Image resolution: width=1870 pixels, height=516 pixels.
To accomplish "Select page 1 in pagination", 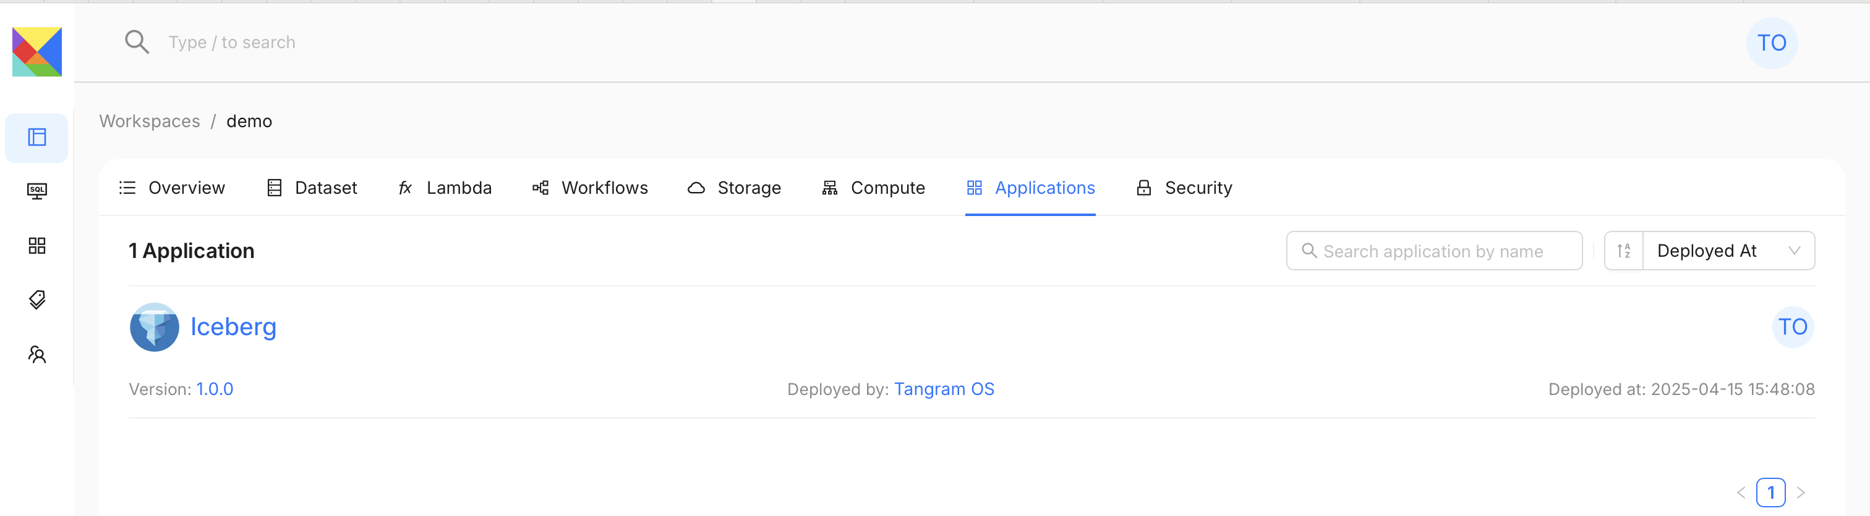I will click(x=1770, y=493).
